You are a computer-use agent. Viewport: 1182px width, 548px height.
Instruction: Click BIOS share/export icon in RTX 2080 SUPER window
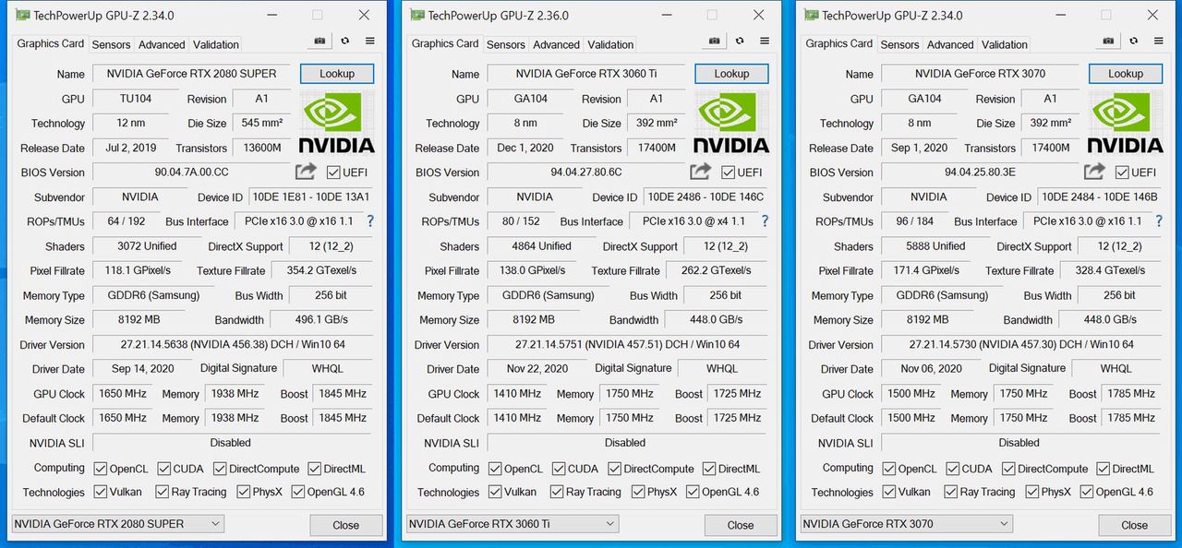(x=306, y=172)
